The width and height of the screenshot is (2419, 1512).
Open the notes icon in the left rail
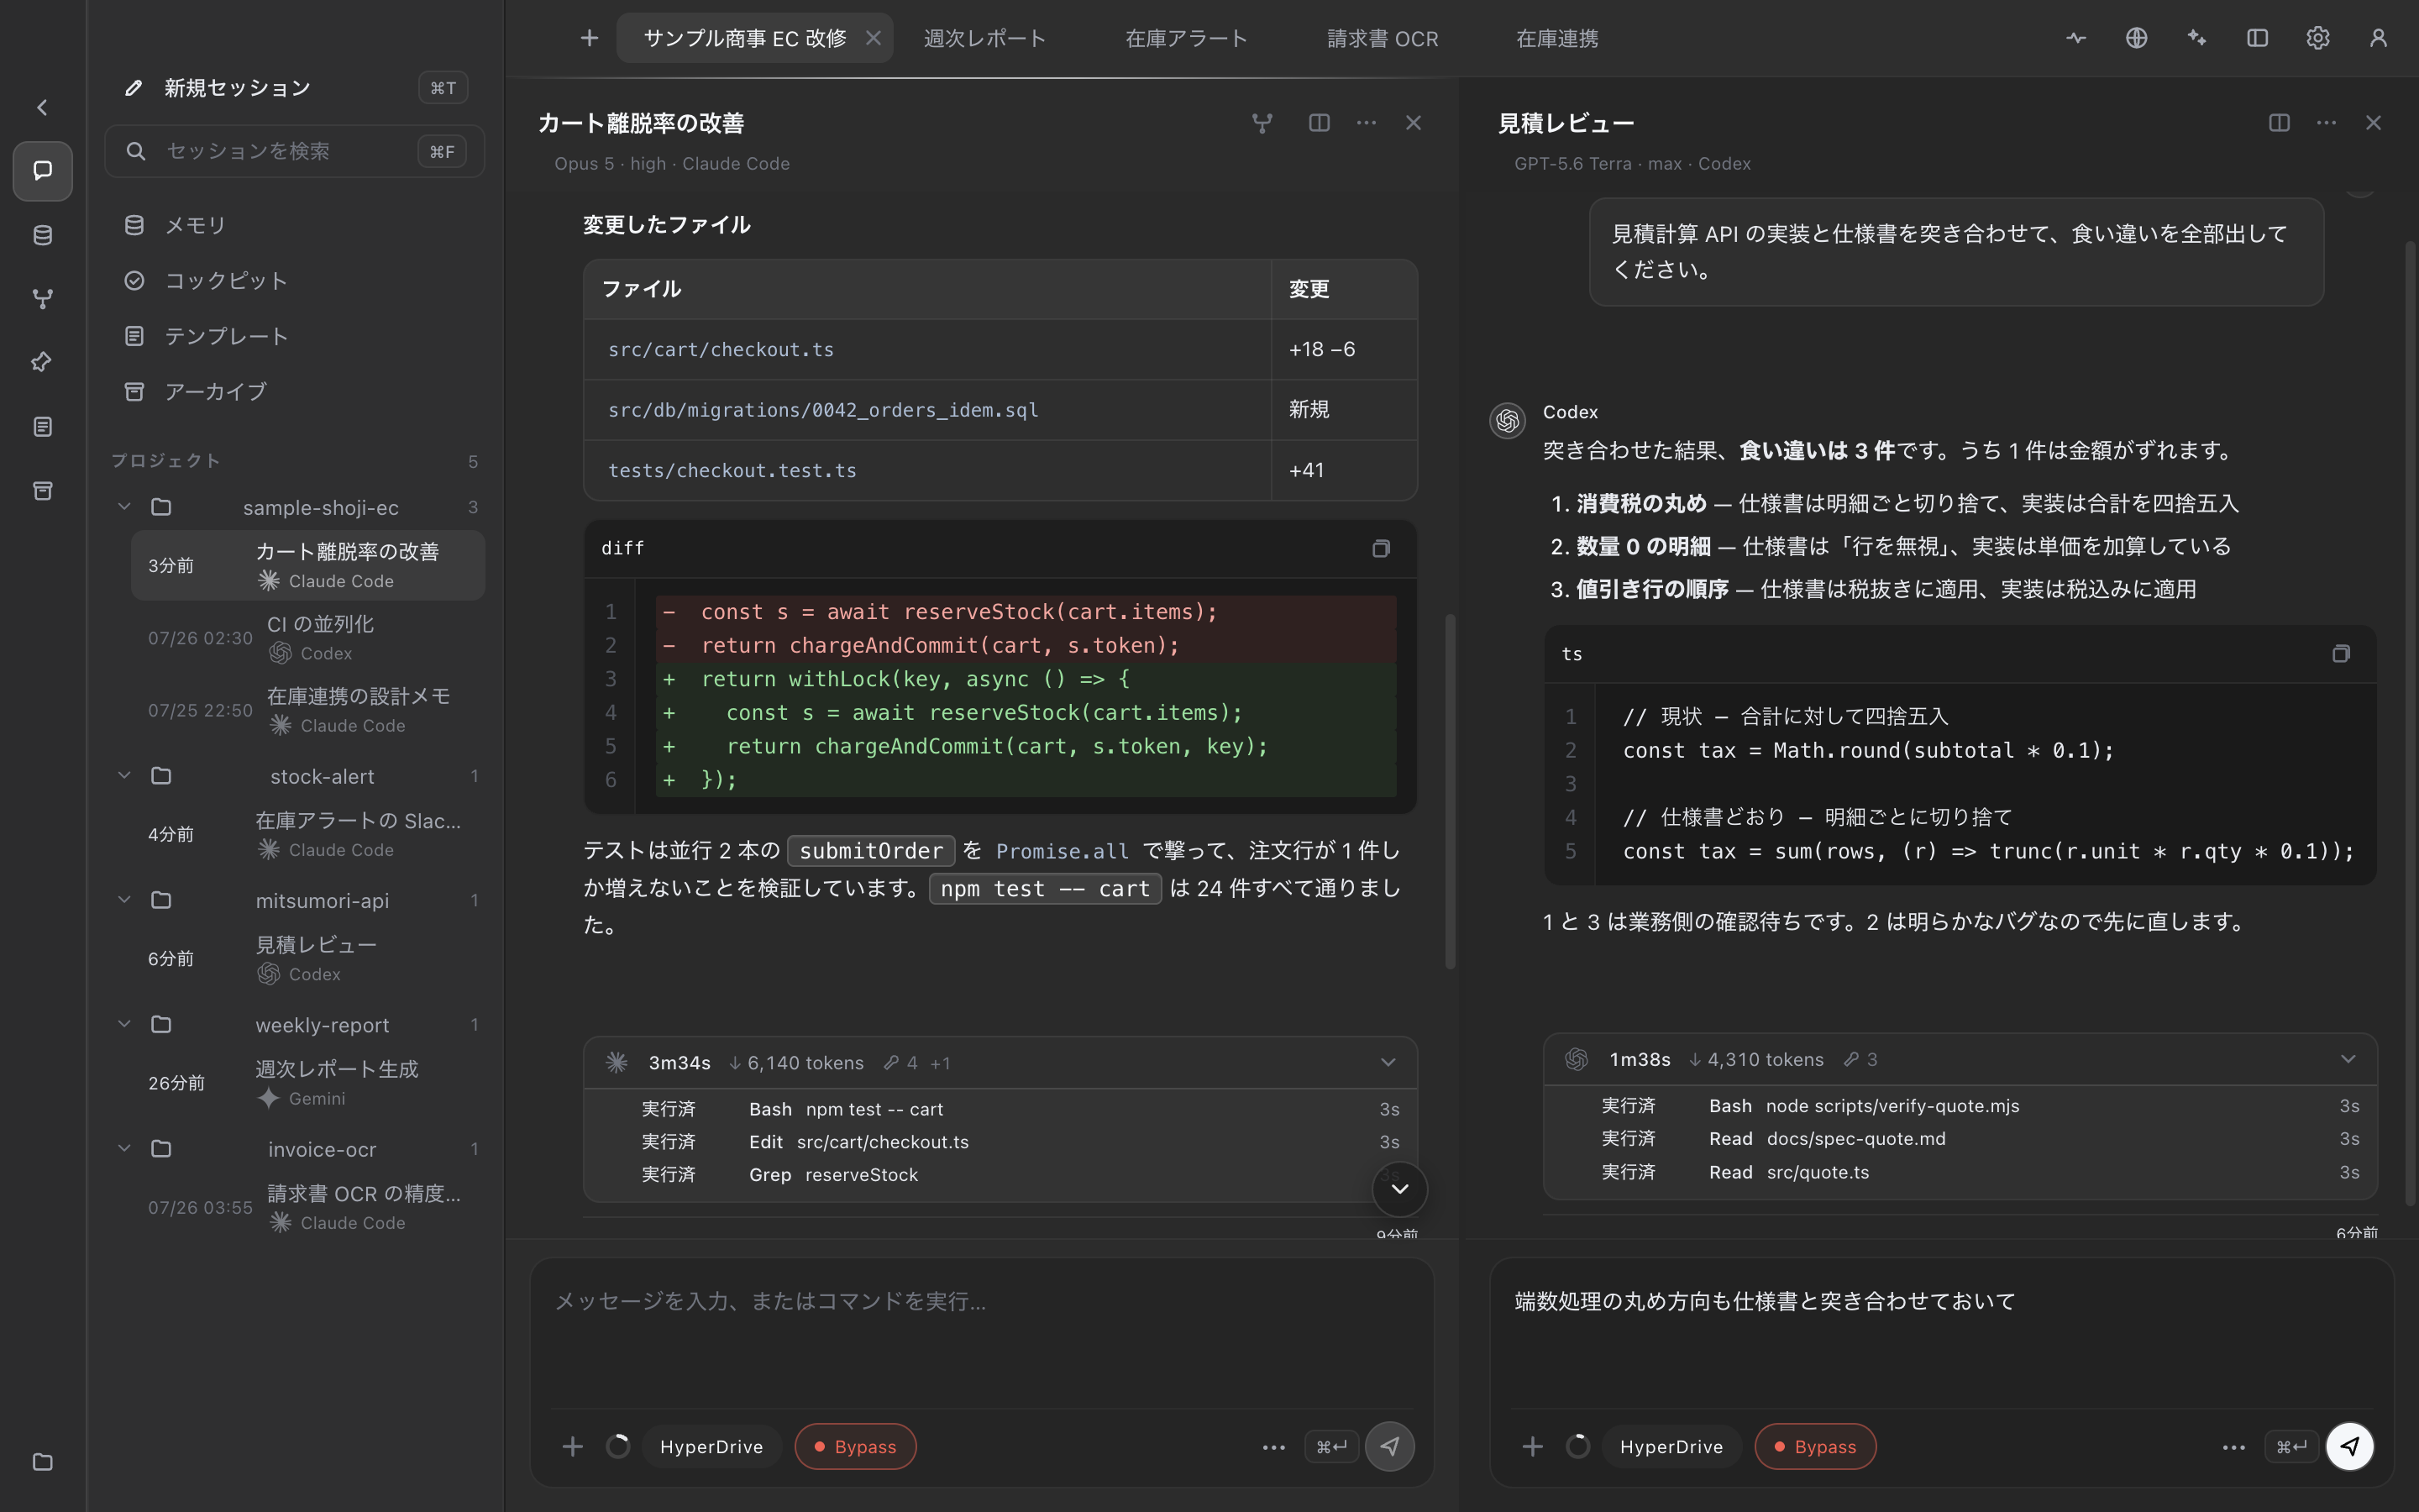click(42, 427)
